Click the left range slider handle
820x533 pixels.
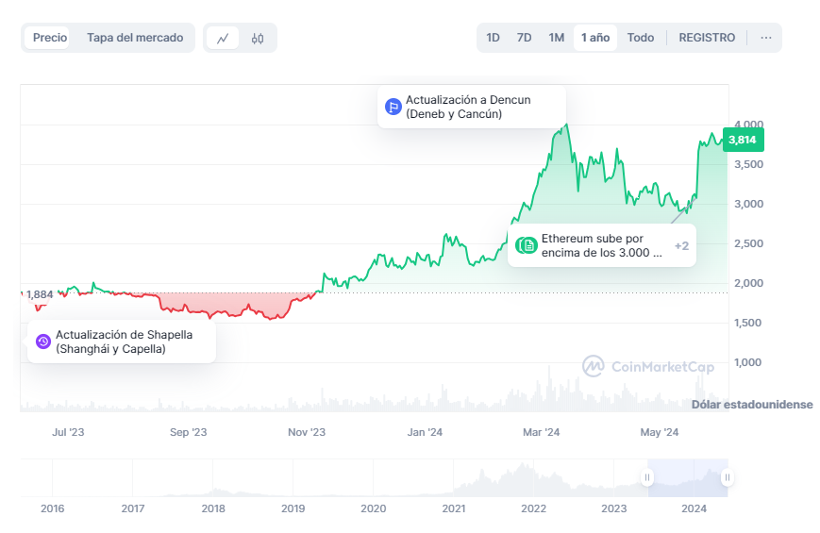tap(647, 477)
